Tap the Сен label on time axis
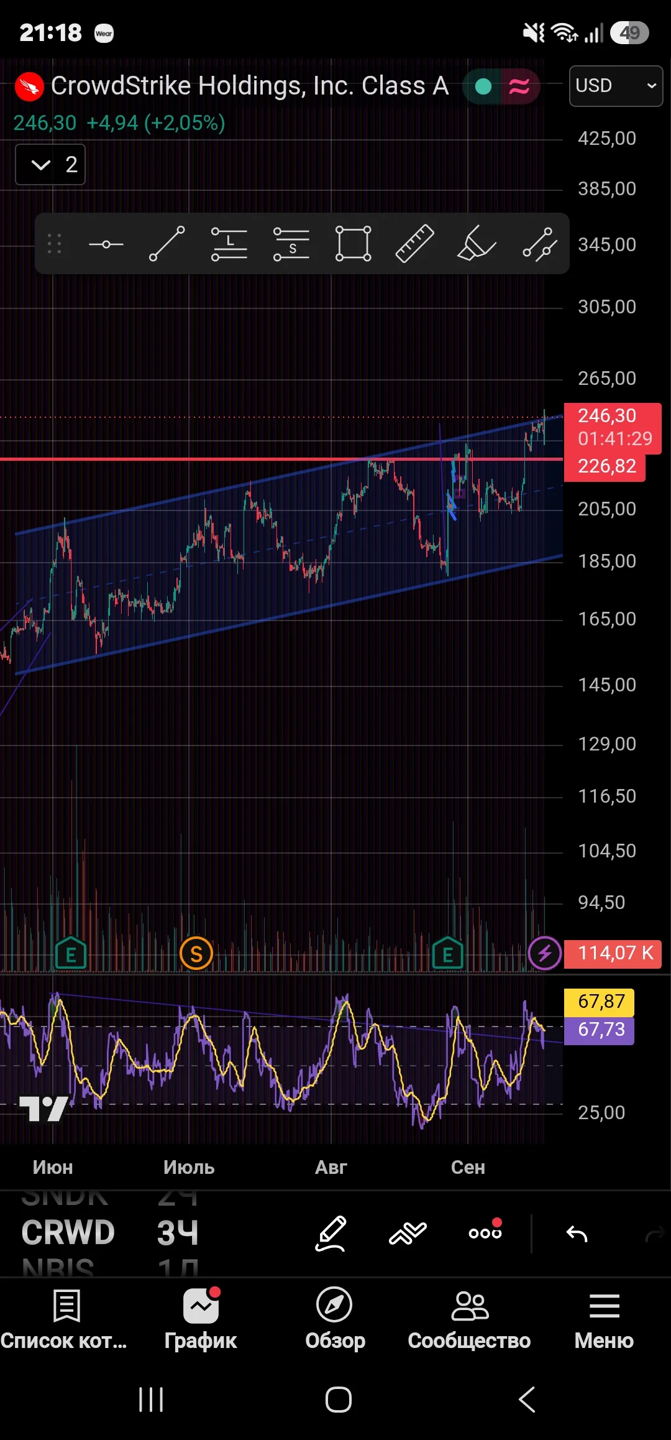Viewport: 671px width, 1440px height. click(x=468, y=1168)
